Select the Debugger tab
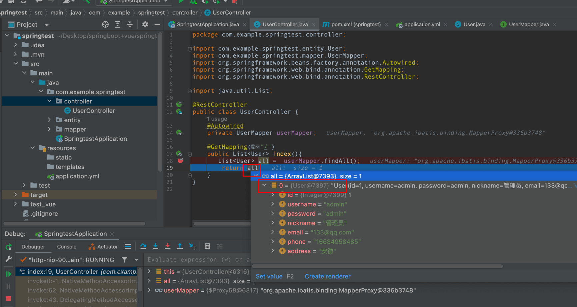The width and height of the screenshot is (577, 307). [x=33, y=247]
